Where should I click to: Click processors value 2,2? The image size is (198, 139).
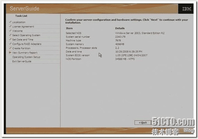pos(117,48)
